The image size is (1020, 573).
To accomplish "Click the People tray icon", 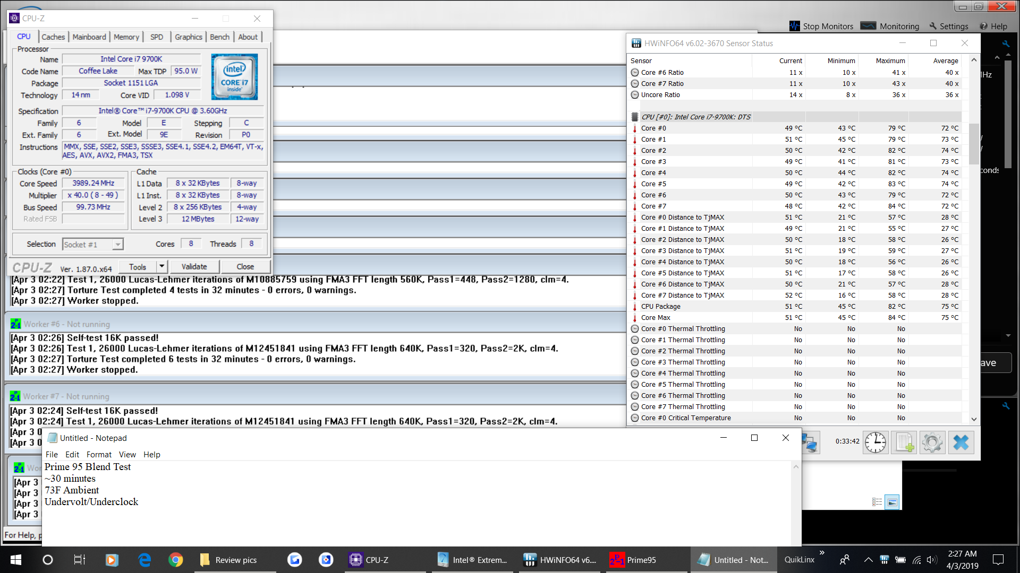I will 844,560.
